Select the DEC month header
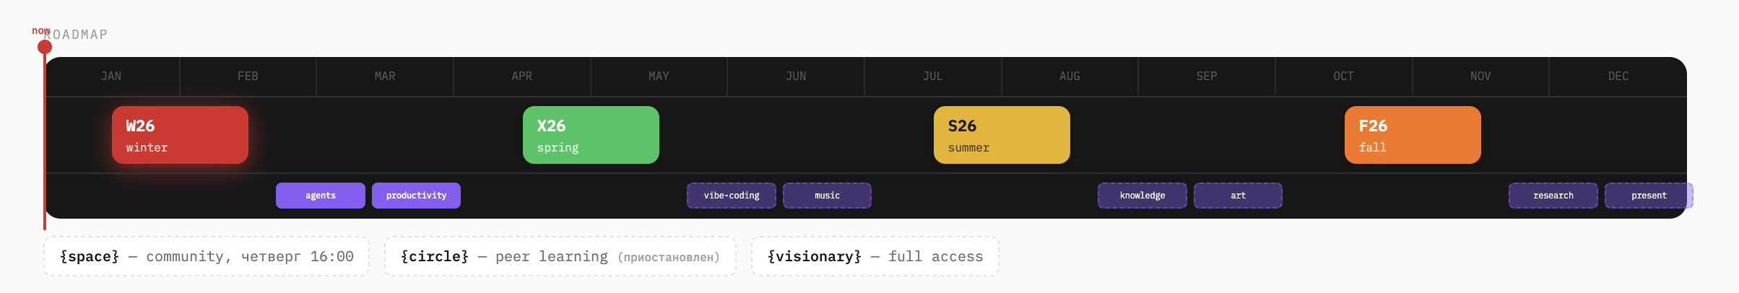This screenshot has height=293, width=1739. [x=1618, y=76]
